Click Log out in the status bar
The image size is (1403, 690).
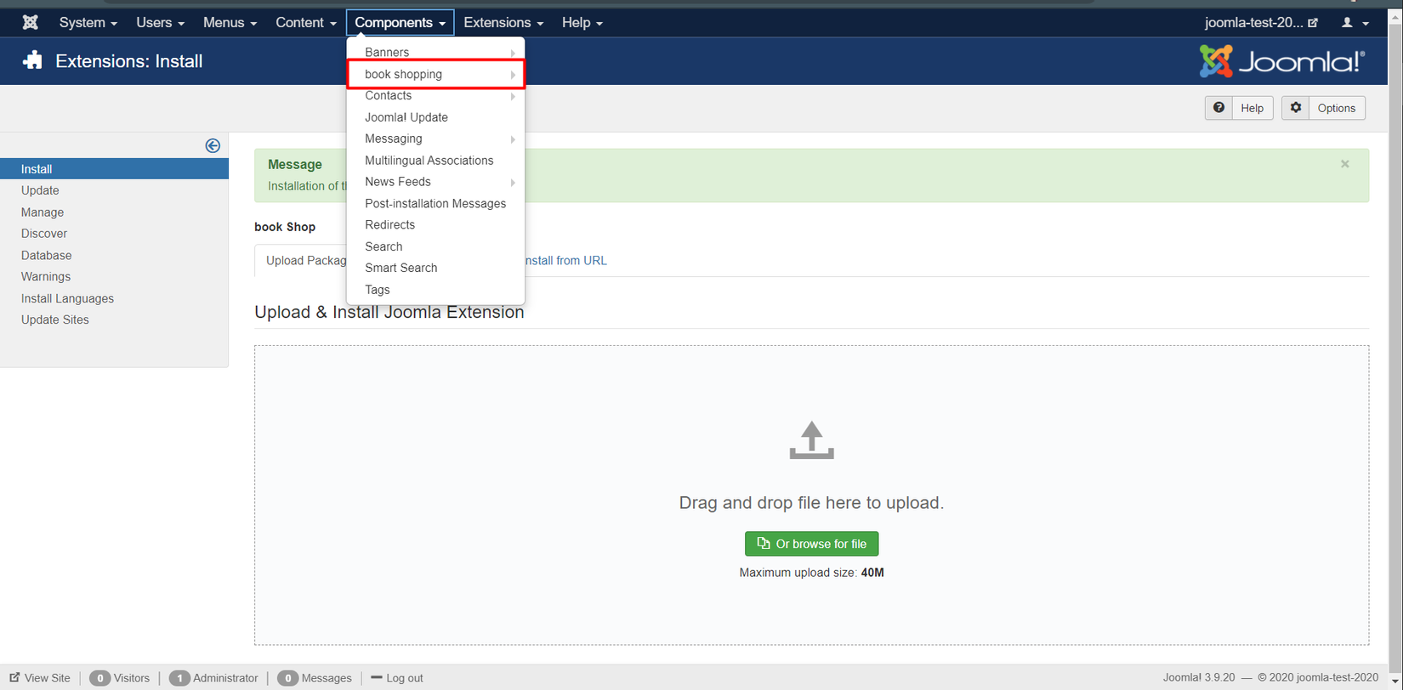click(397, 678)
